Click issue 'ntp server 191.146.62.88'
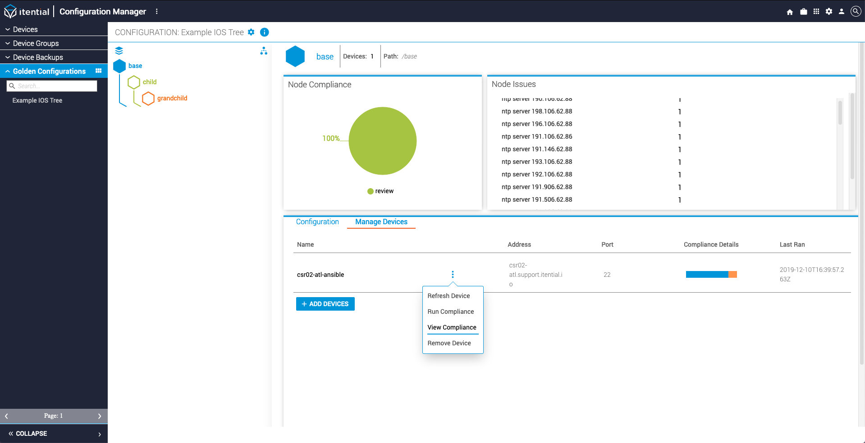The image size is (865, 443). (537, 149)
